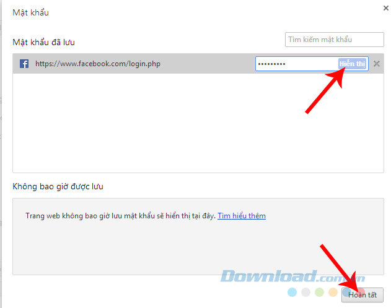
Task: Click the Mật khẩu dialog title
Action: [x=30, y=13]
